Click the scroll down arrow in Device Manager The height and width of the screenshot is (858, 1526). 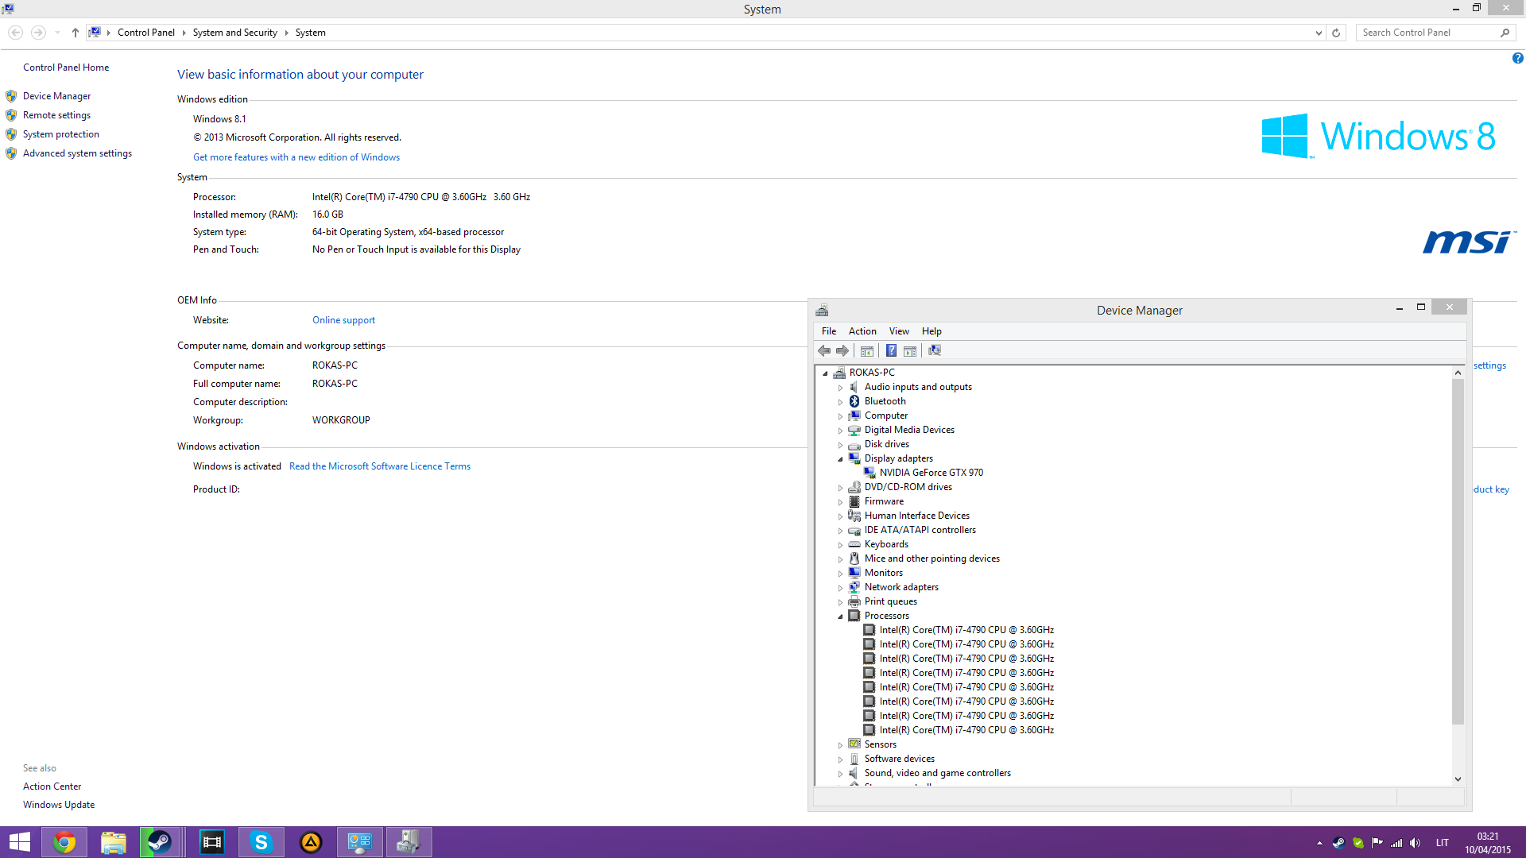click(1458, 779)
